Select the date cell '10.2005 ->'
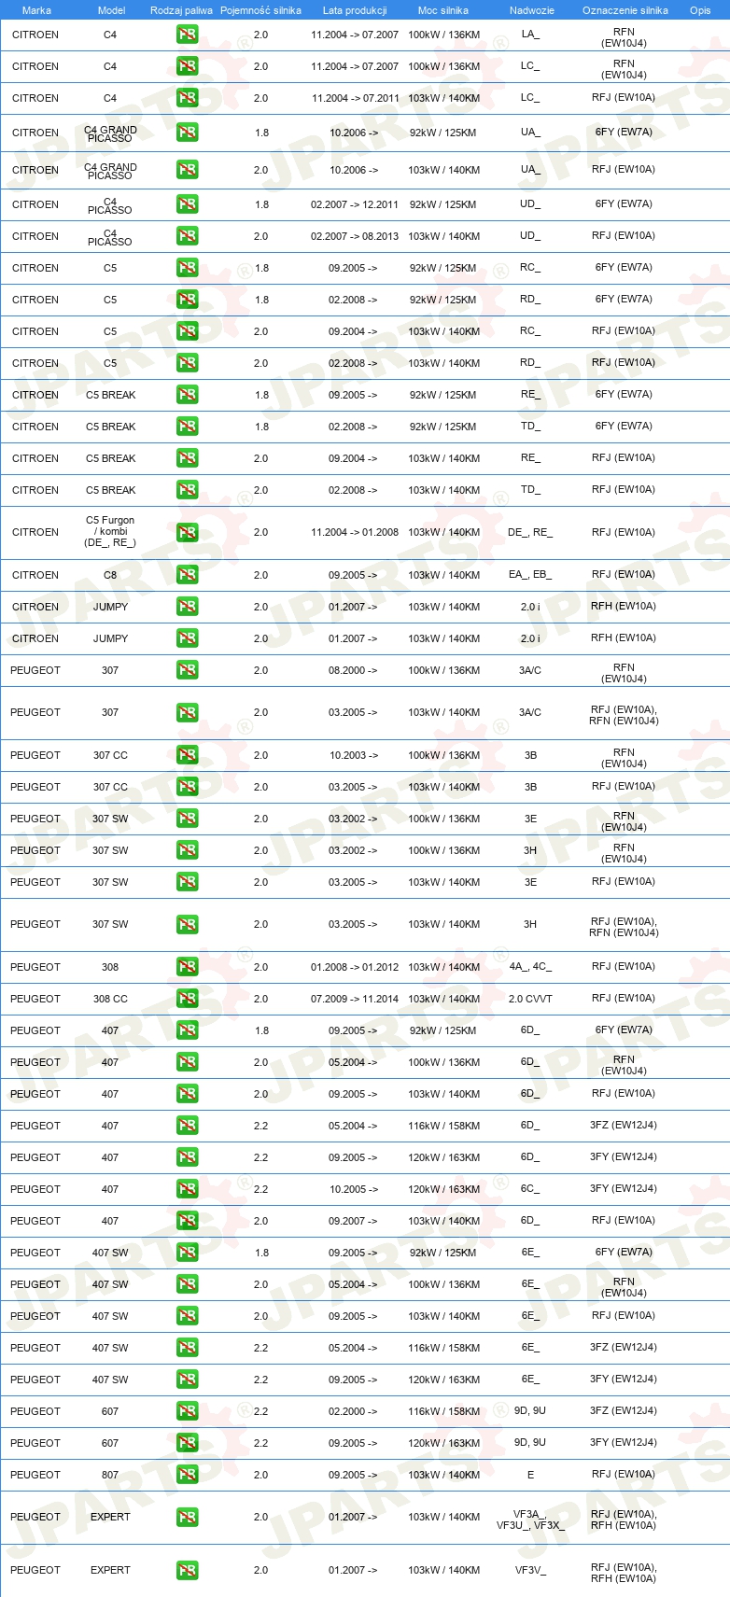Image resolution: width=730 pixels, height=1597 pixels. (x=354, y=1189)
